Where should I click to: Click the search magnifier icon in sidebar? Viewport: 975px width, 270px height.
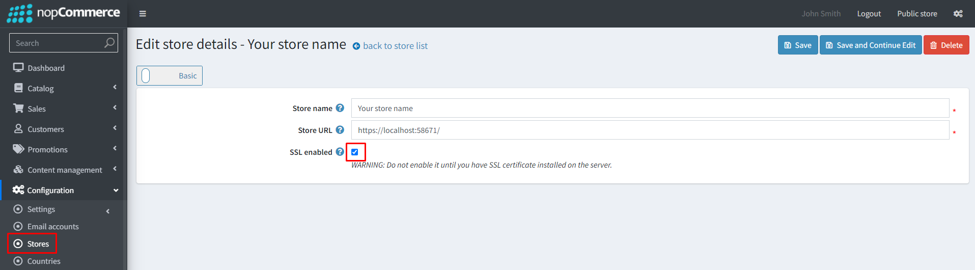[x=109, y=43]
